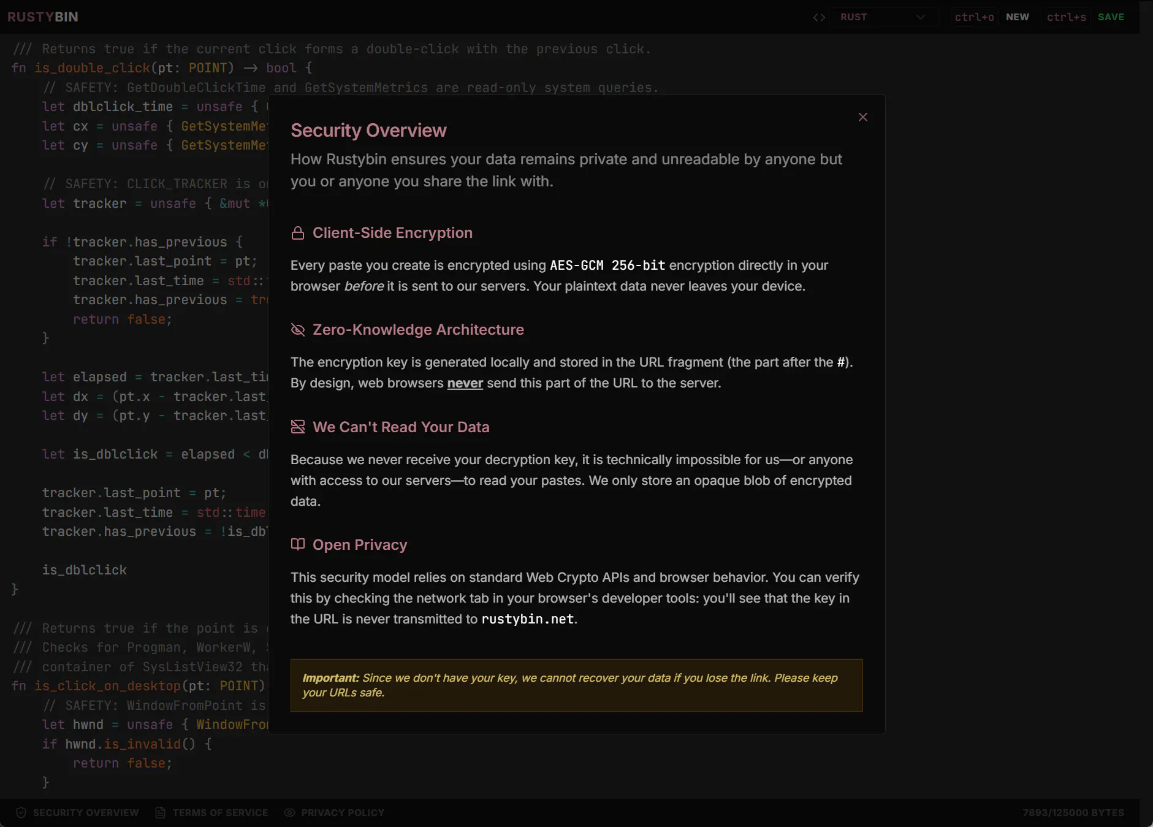Click the lock icon beside Client-Side Encryption
Image resolution: width=1153 pixels, height=827 pixels.
(x=298, y=233)
